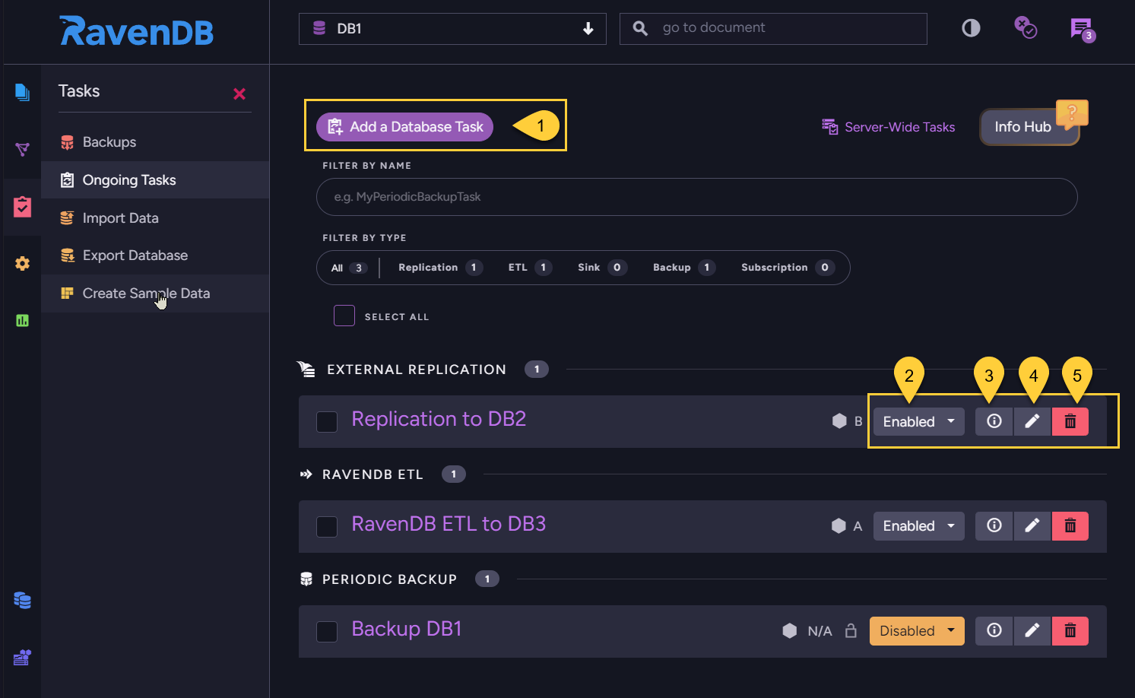Open Export Database menu item
This screenshot has width=1135, height=698.
(155, 255)
